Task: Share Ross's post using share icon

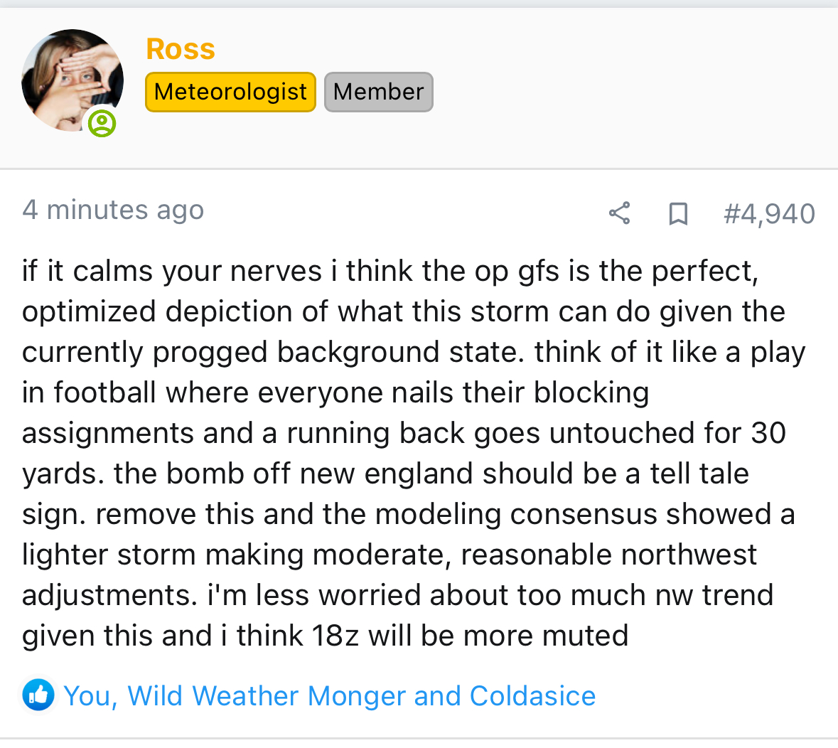Action: 619,213
